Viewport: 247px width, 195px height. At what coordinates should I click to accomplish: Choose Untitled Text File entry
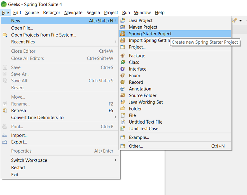pyautogui.click(x=145, y=122)
